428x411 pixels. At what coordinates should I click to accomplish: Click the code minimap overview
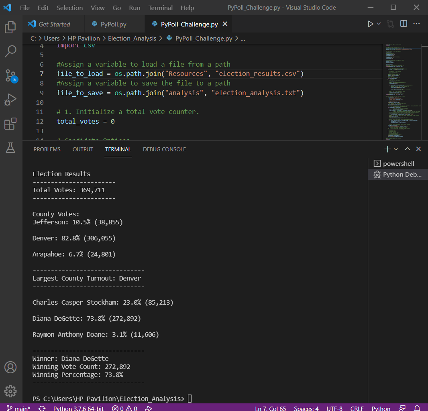point(403,92)
